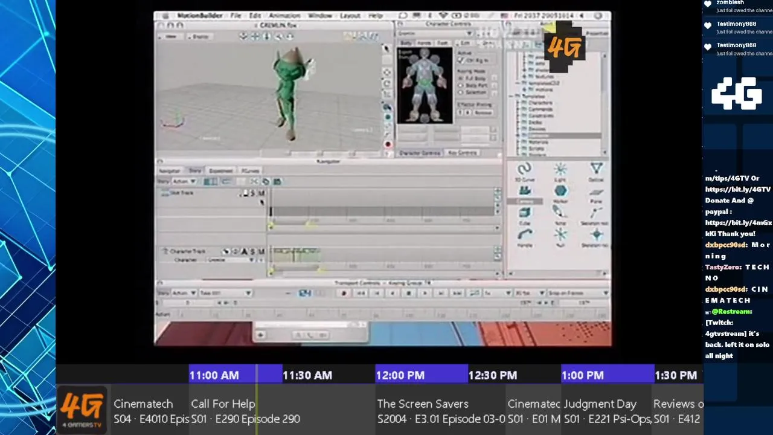This screenshot has width=773, height=435.
Task: Open the Window menu
Action: pyautogui.click(x=319, y=16)
